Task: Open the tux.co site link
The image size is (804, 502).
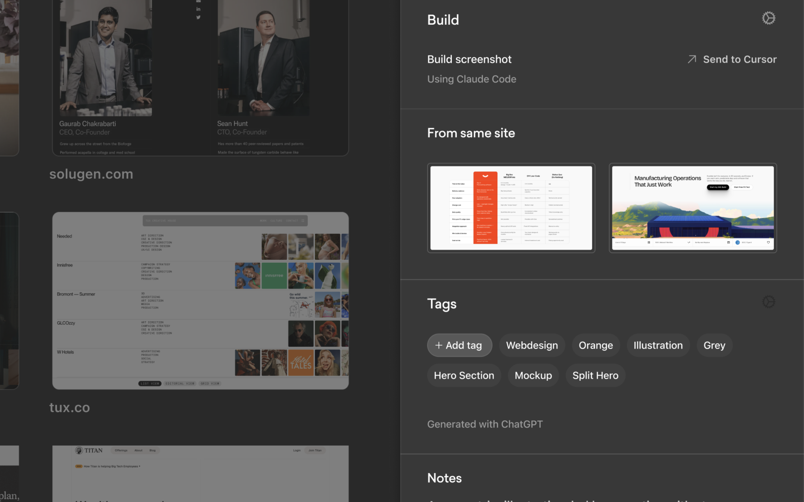Action: pyautogui.click(x=70, y=408)
